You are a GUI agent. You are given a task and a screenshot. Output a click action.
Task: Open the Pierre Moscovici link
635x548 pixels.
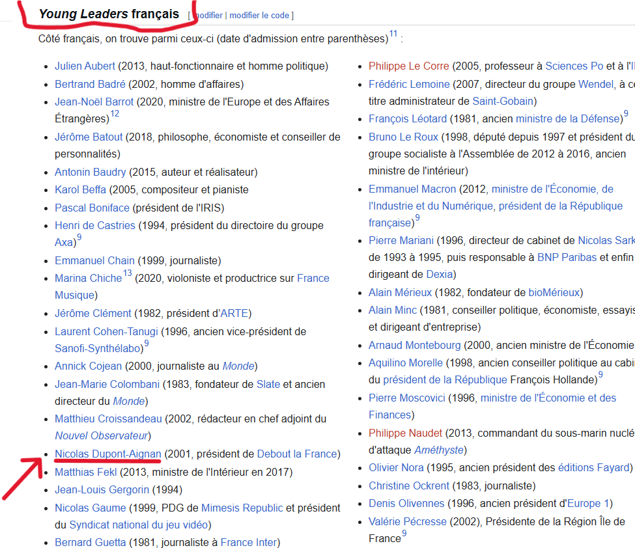pyautogui.click(x=406, y=398)
